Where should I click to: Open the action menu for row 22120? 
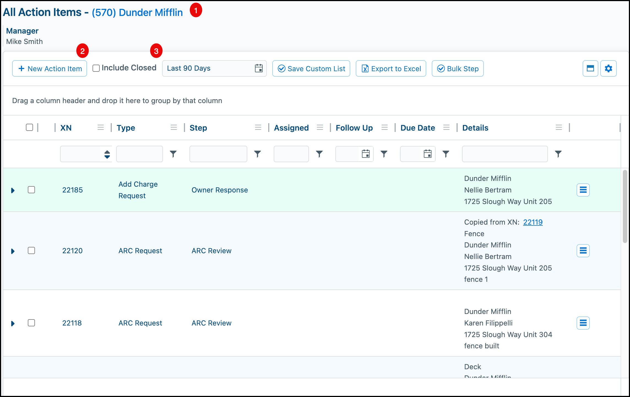pos(583,251)
